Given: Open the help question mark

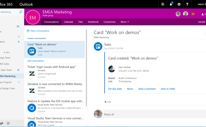Looking at the screenshot, I should click(187, 4).
